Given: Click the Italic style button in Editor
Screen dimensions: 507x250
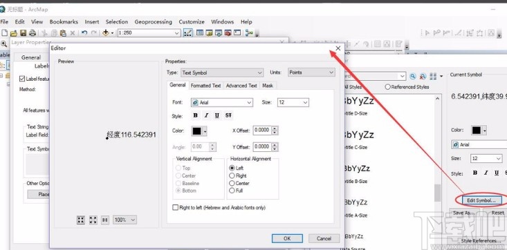Looking at the screenshot, I should point(206,115).
